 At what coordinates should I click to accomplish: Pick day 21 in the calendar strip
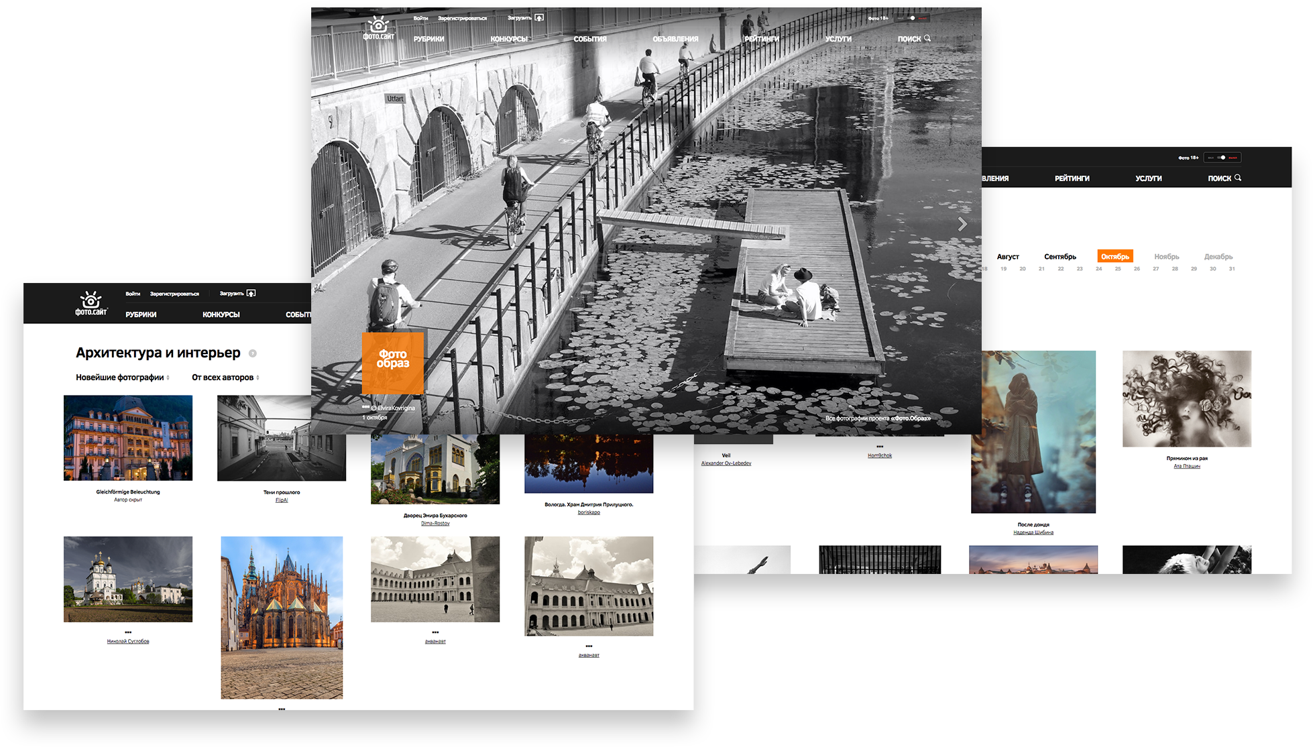coord(1041,269)
